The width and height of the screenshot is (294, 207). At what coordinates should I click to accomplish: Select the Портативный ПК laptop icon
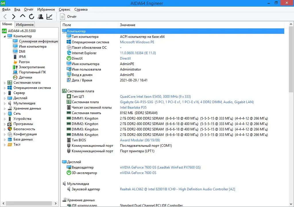coord(15,72)
